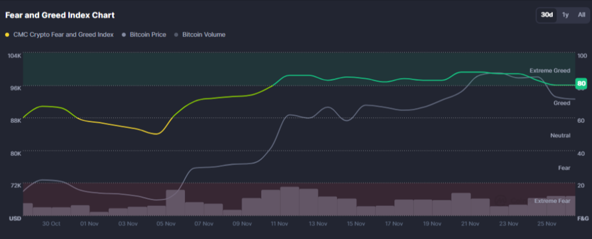Switch to the 1y time range
The width and height of the screenshot is (592, 239).
tap(565, 15)
